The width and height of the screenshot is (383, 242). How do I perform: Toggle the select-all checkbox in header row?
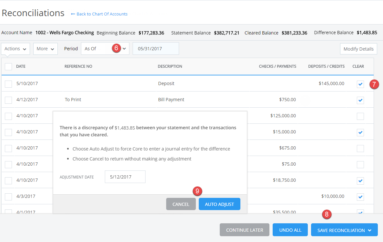pos(8,66)
